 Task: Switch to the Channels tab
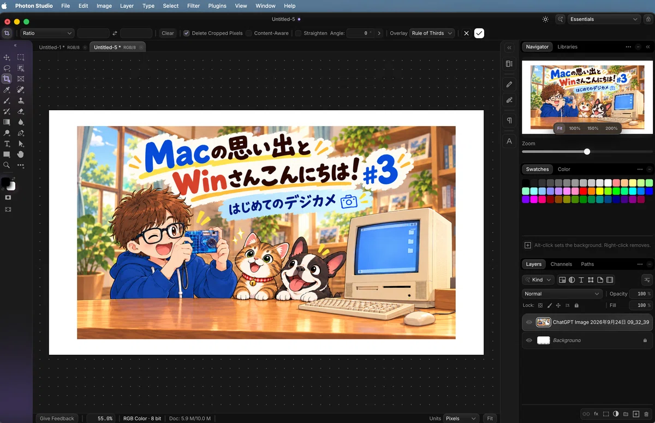coord(561,264)
